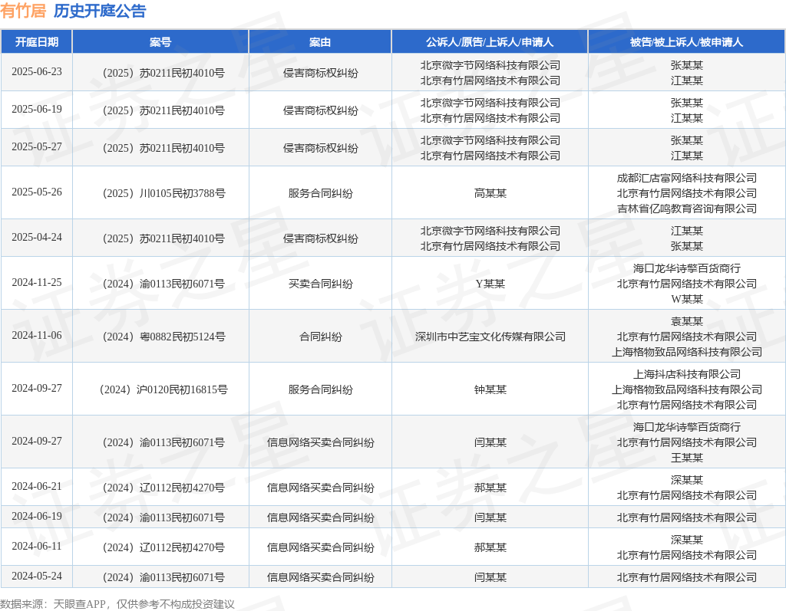Select the 案由 column header

click(320, 42)
